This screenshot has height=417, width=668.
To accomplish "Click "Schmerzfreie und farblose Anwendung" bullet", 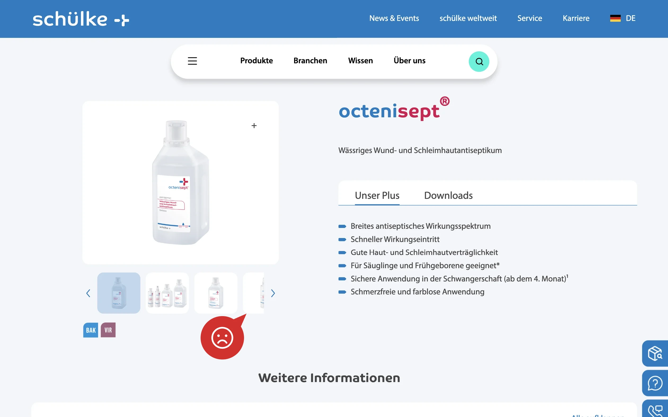I will pyautogui.click(x=417, y=292).
